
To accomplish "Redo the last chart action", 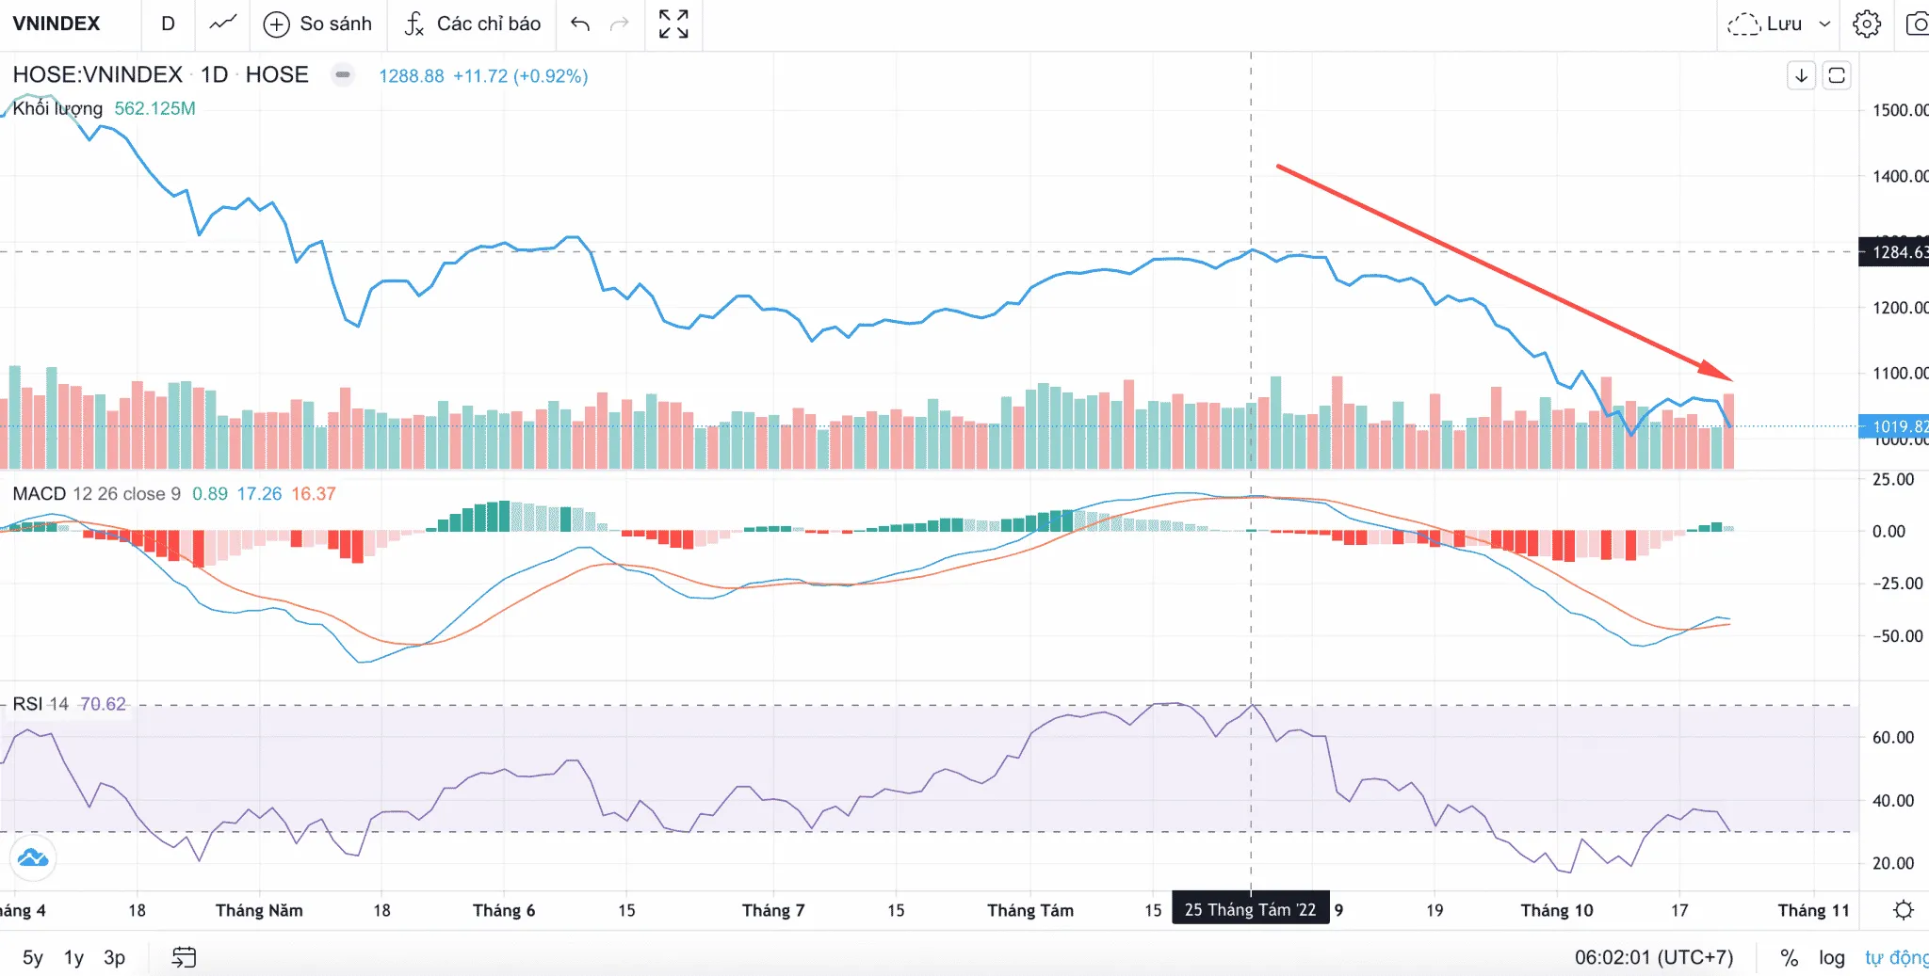I will tap(619, 24).
